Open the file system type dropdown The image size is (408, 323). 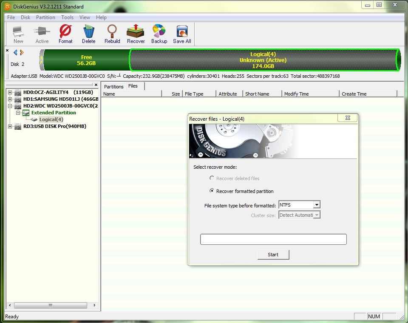[316, 205]
